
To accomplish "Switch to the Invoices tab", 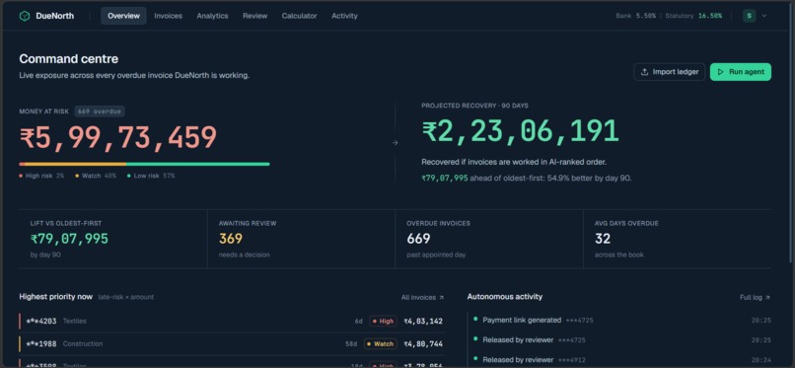I will [x=169, y=16].
